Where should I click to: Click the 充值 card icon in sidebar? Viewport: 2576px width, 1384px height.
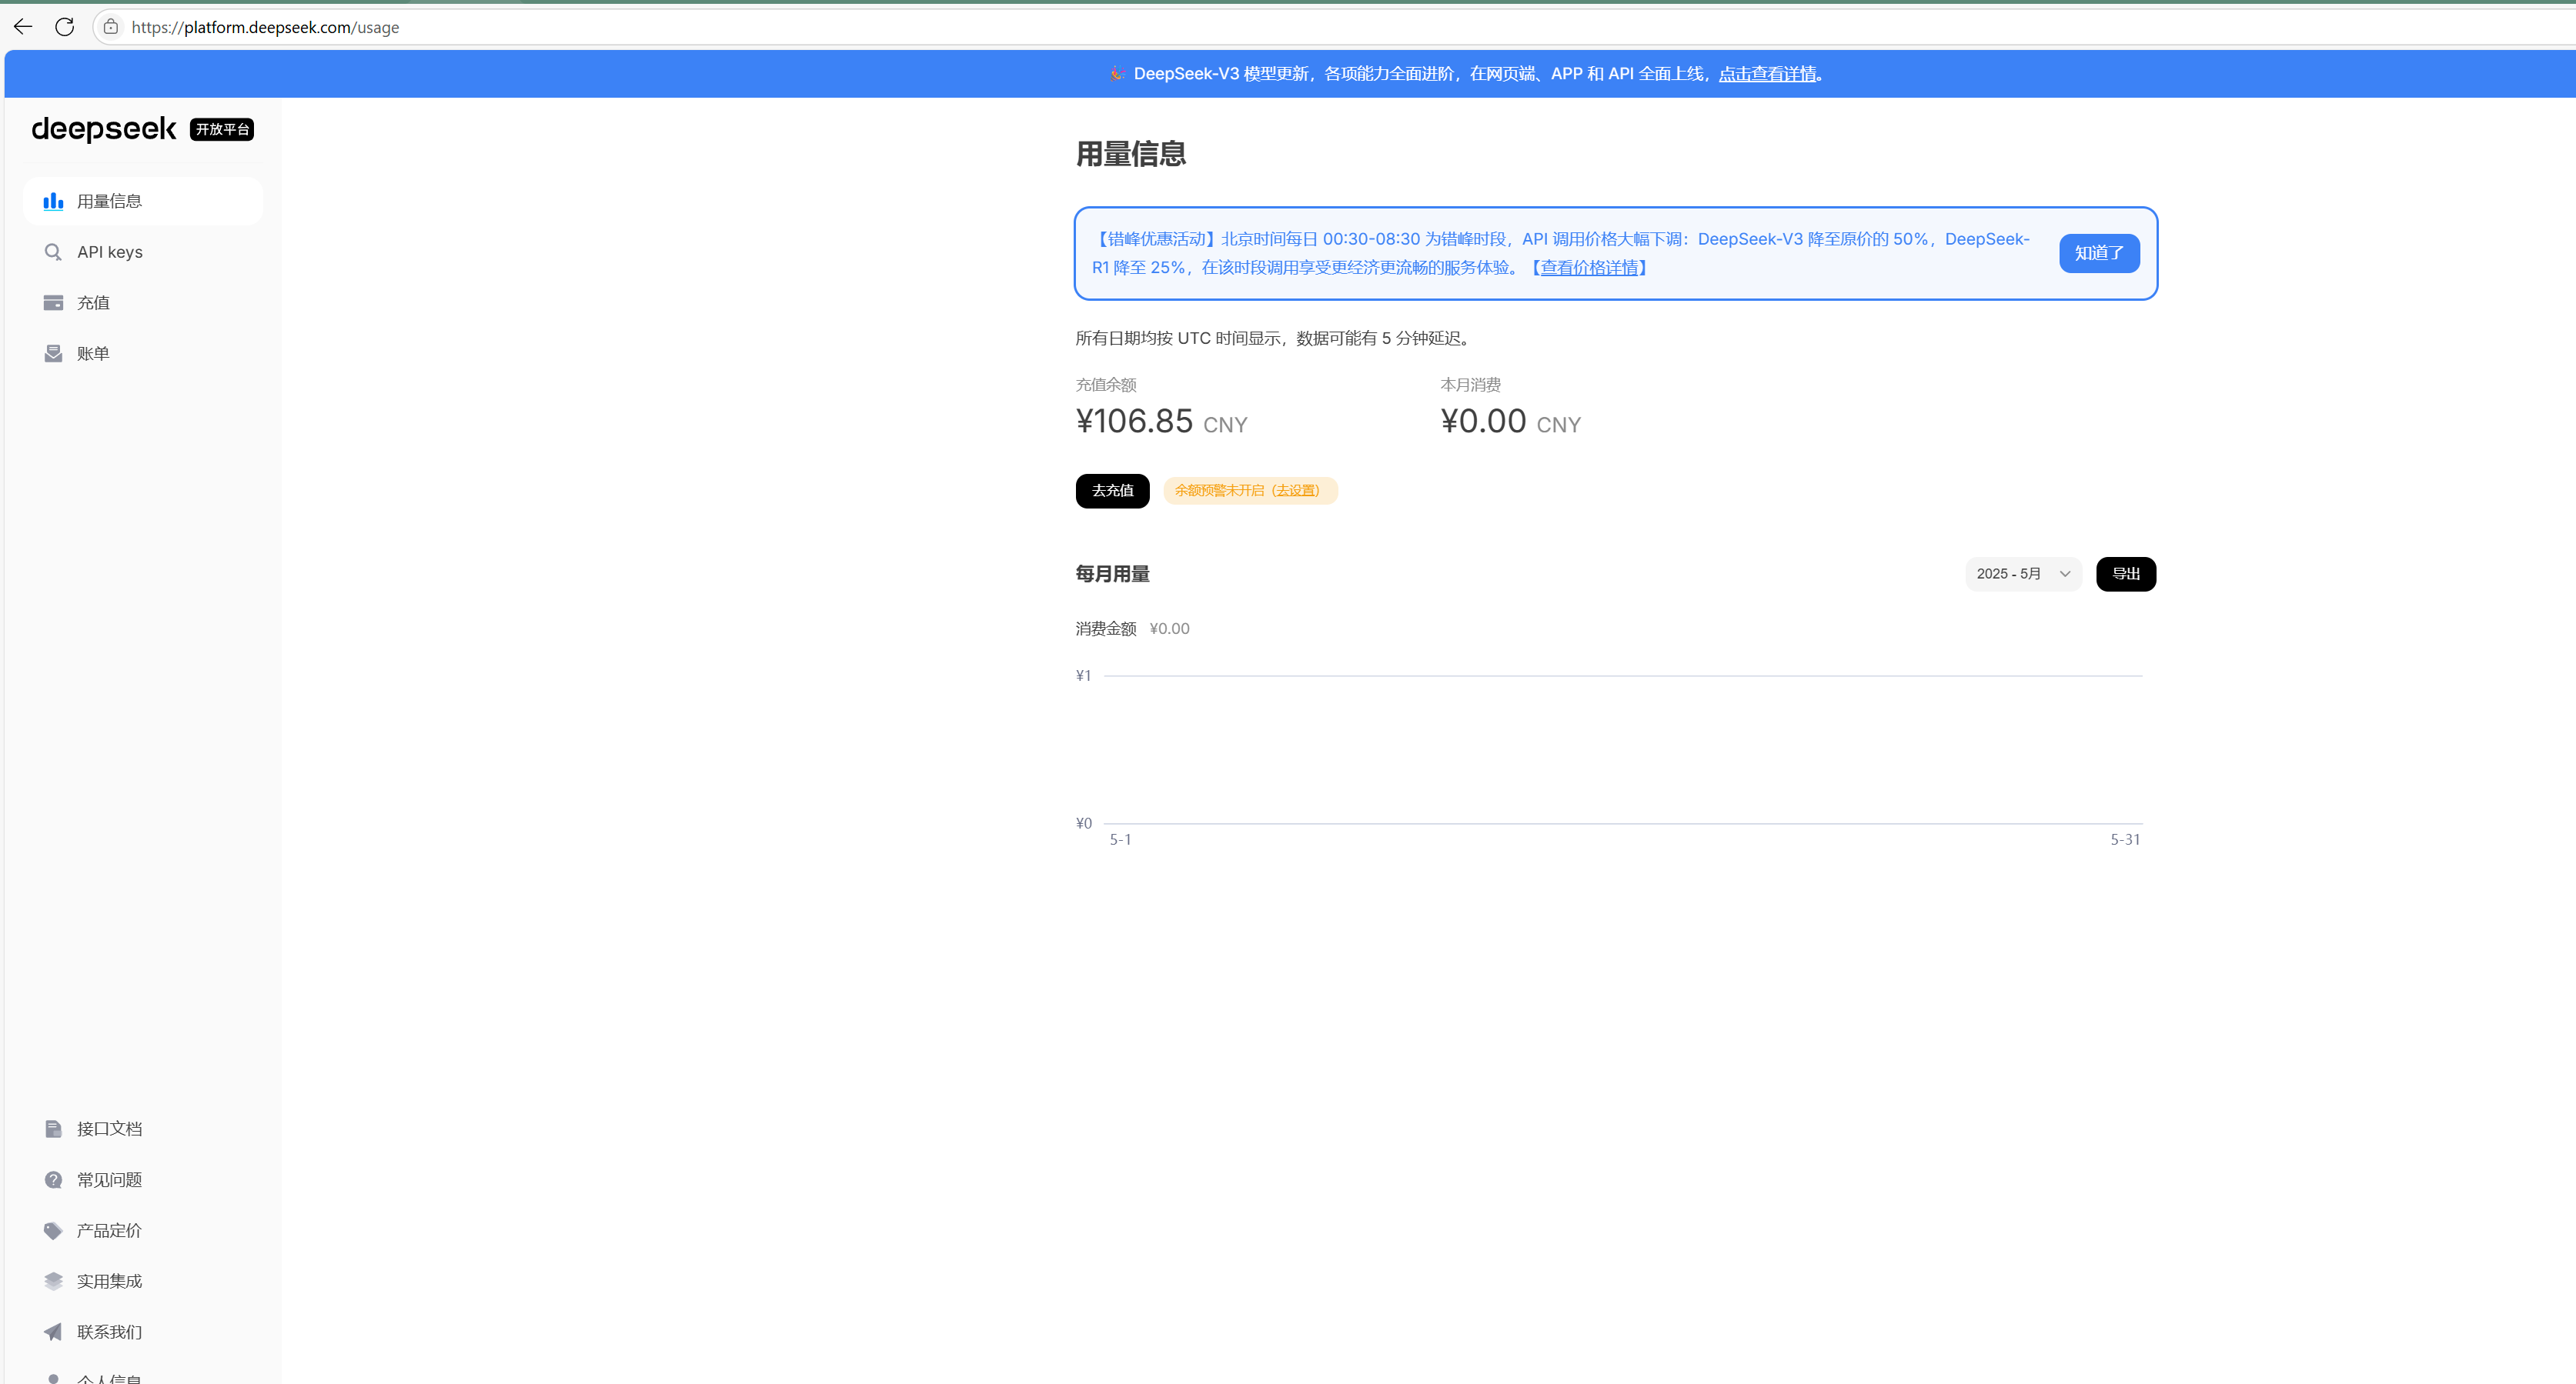(x=53, y=303)
